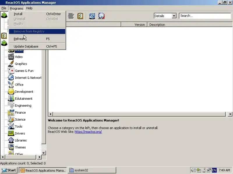The height and width of the screenshot is (174, 233).
Task: Select the Development category label
Action: pos(24,92)
